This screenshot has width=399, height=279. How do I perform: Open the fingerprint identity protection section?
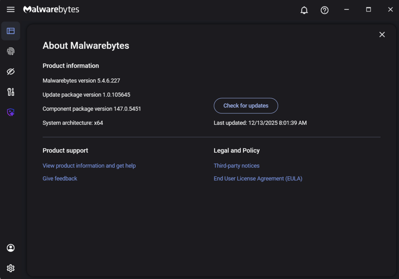11,51
